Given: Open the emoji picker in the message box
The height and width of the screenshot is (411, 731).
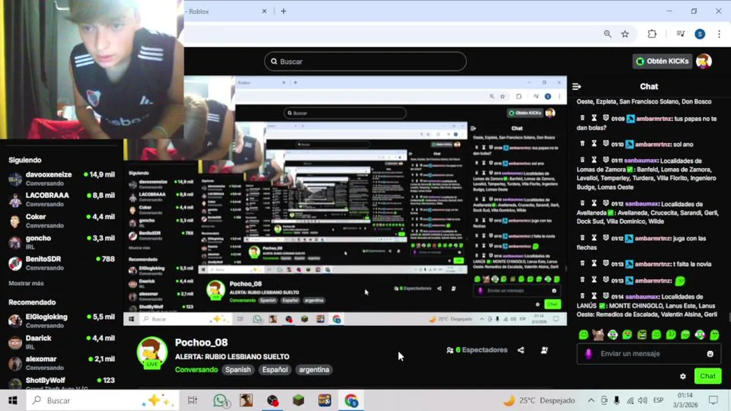Looking at the screenshot, I should (710, 354).
